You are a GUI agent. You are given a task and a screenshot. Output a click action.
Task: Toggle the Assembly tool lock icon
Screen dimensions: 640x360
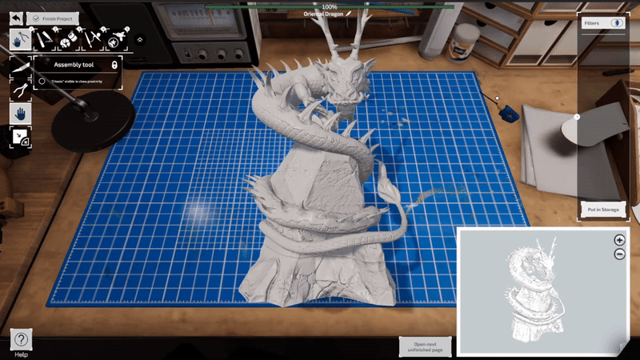114,65
